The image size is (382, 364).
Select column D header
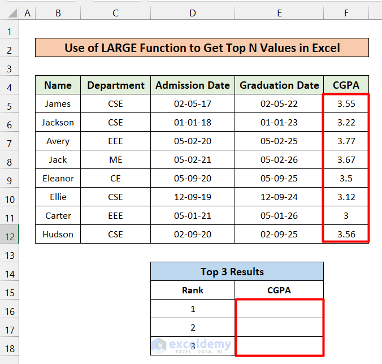point(193,13)
